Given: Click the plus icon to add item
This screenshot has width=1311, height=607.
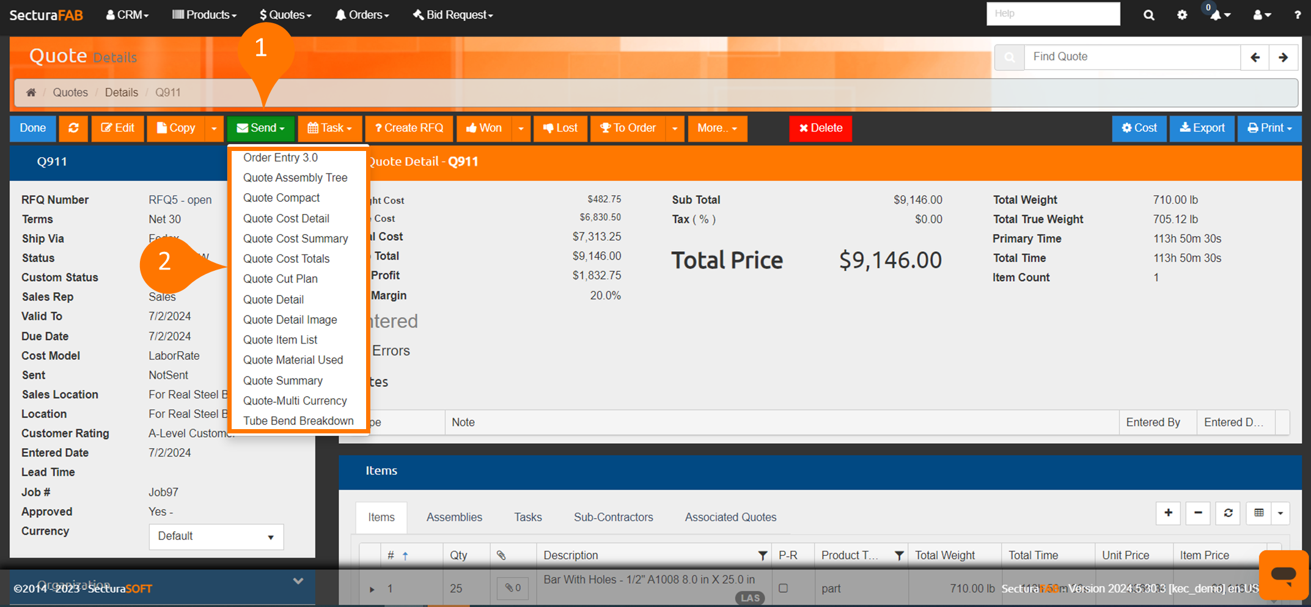Looking at the screenshot, I should click(x=1168, y=513).
